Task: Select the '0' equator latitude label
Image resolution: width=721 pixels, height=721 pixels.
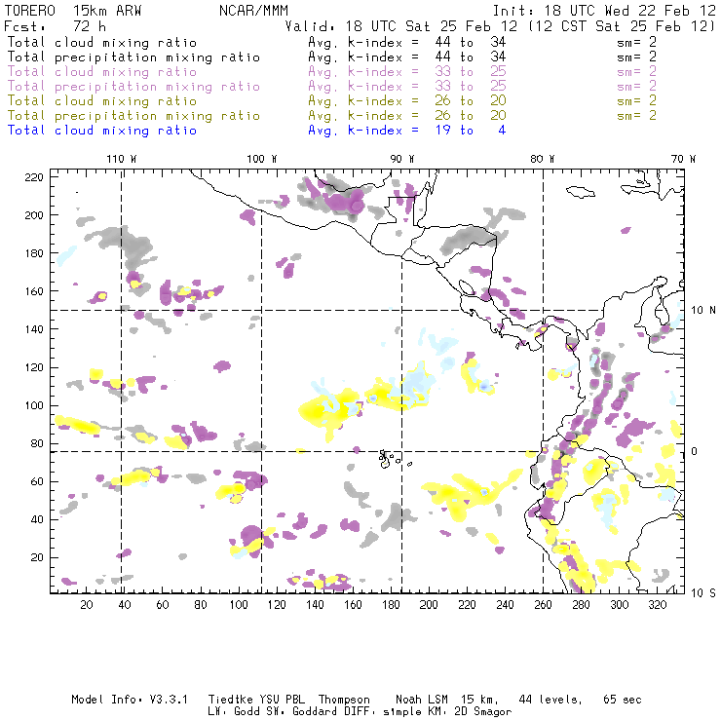Action: [695, 451]
